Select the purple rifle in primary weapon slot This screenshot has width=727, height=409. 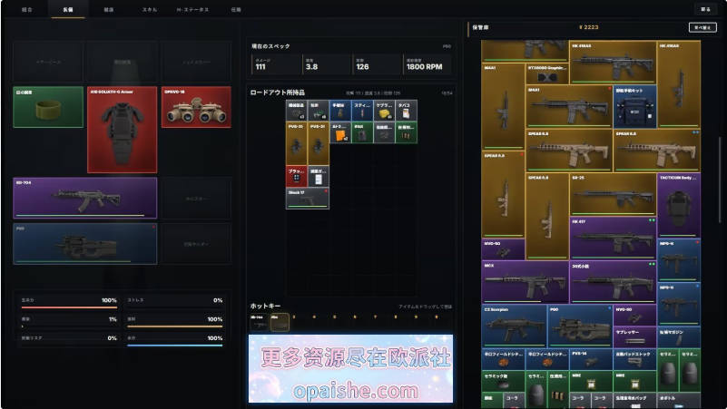85,198
